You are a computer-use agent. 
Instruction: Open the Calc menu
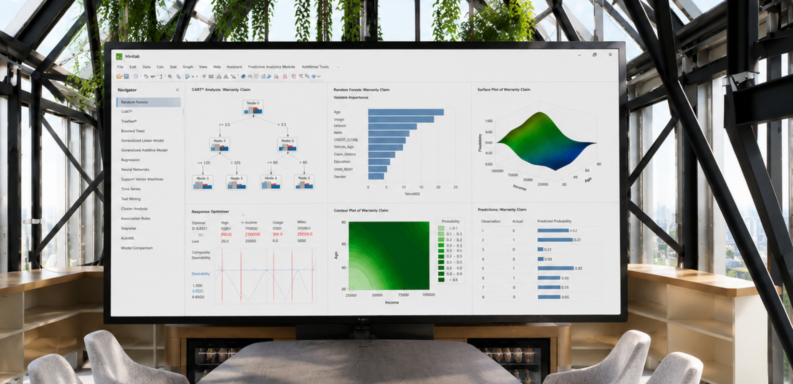[x=160, y=67]
